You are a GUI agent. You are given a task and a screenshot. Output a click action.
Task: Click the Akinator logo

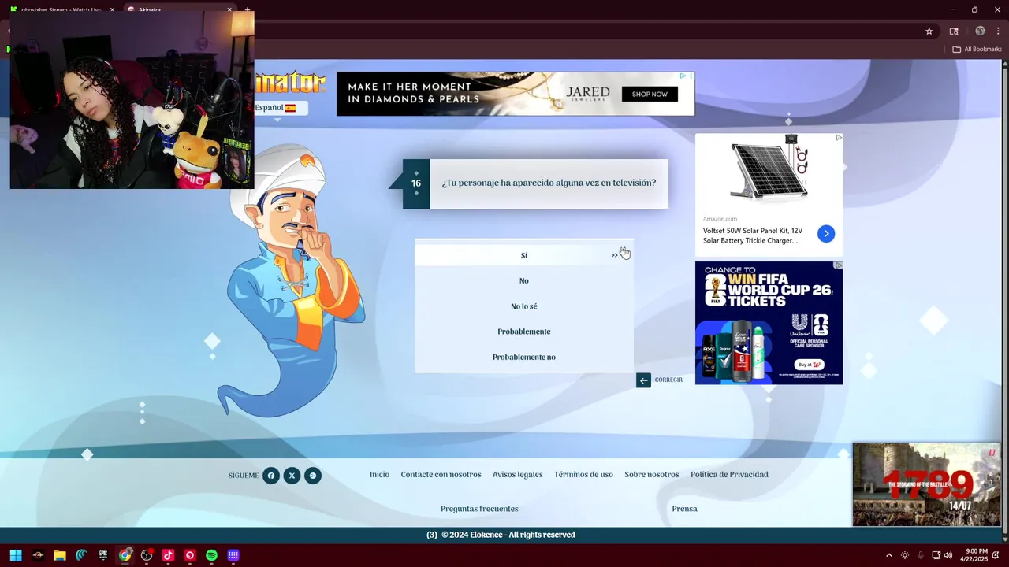pyautogui.click(x=290, y=83)
